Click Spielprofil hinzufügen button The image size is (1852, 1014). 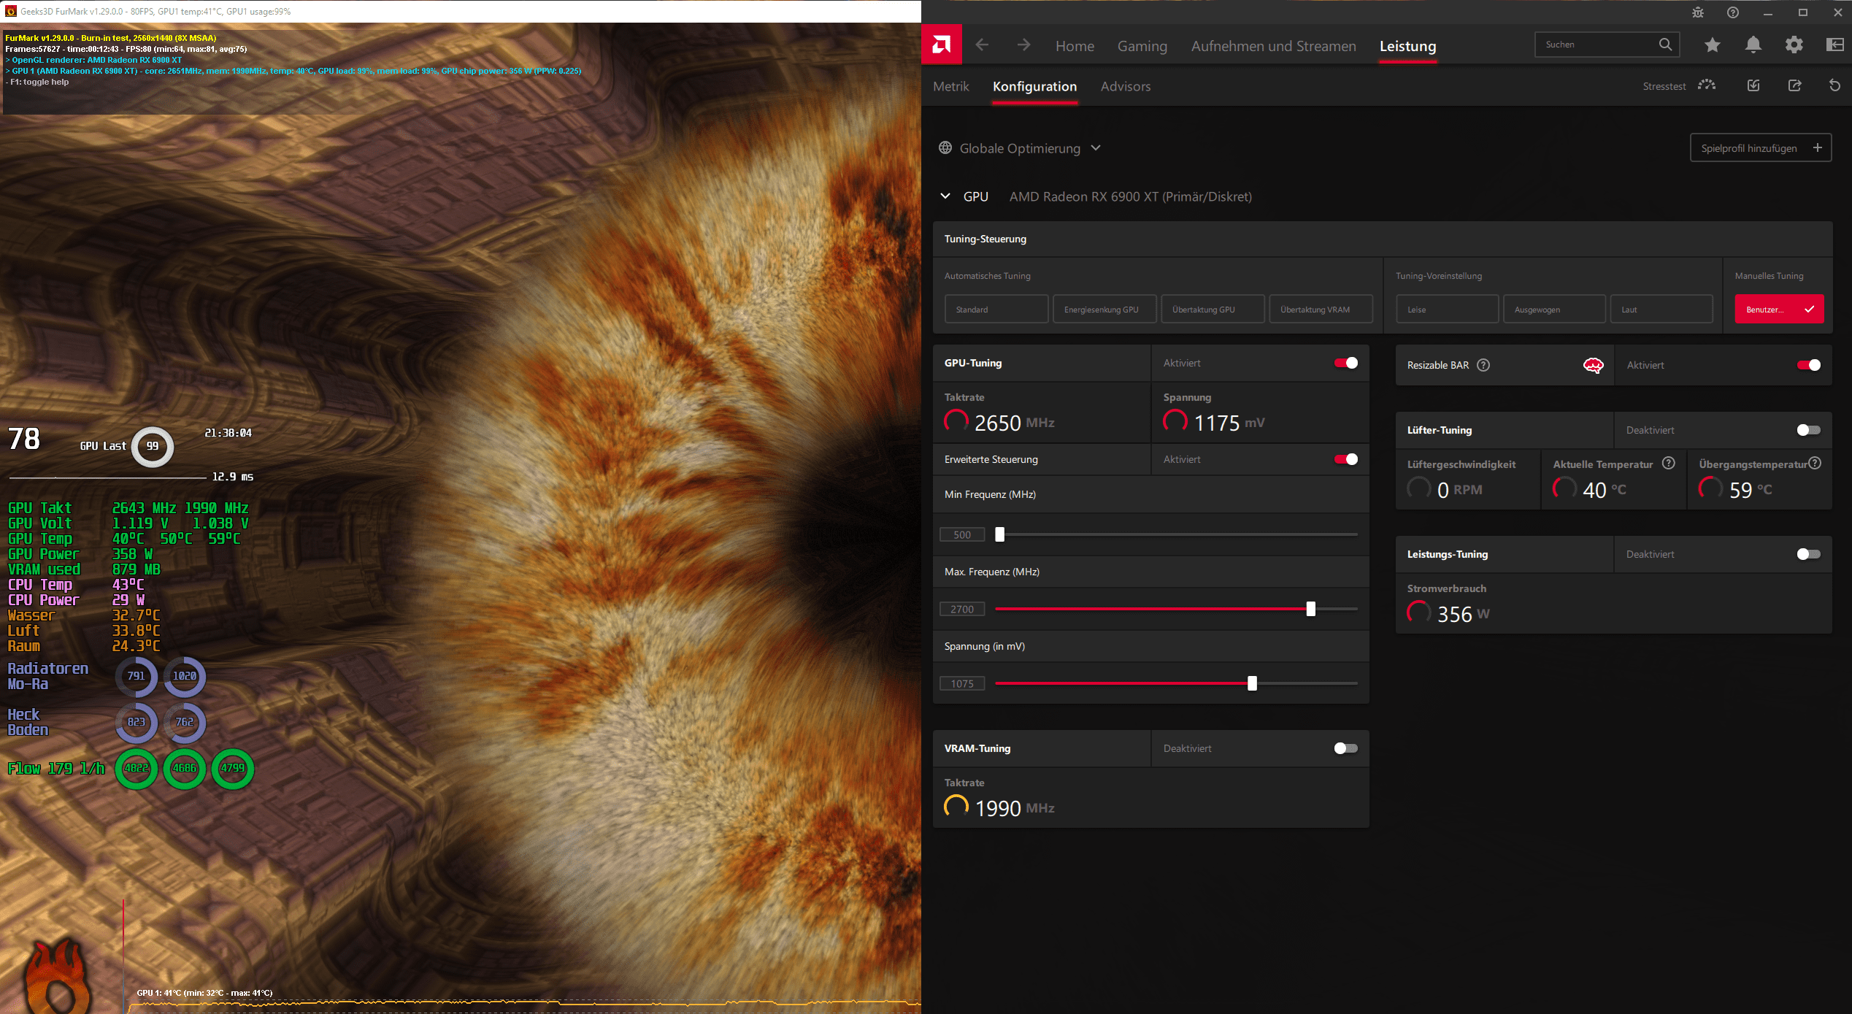click(x=1760, y=148)
